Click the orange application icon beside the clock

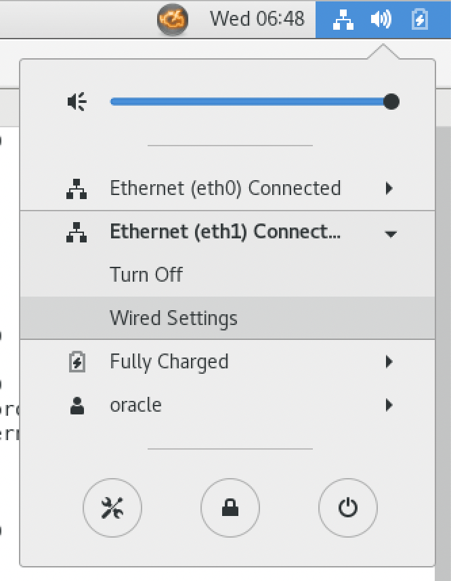pos(172,19)
